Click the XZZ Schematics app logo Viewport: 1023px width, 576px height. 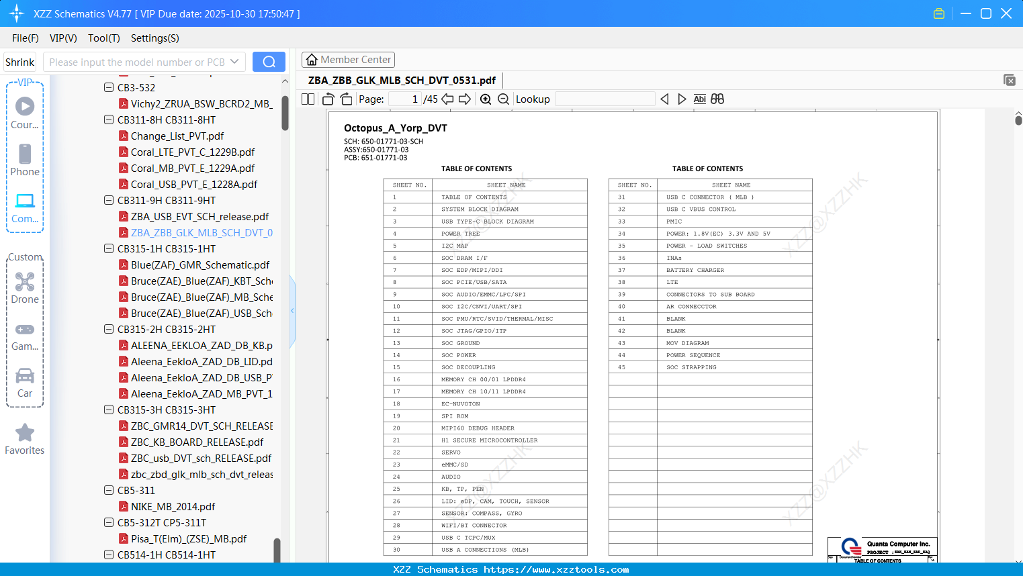[x=17, y=13]
